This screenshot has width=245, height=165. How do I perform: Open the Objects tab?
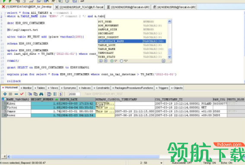coord(177,88)
